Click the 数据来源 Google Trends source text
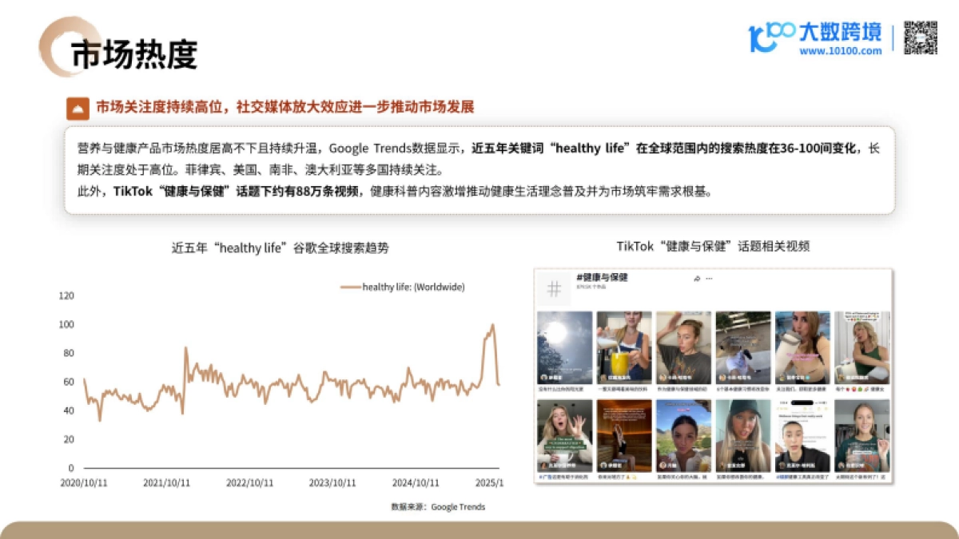959x539 pixels. [438, 506]
